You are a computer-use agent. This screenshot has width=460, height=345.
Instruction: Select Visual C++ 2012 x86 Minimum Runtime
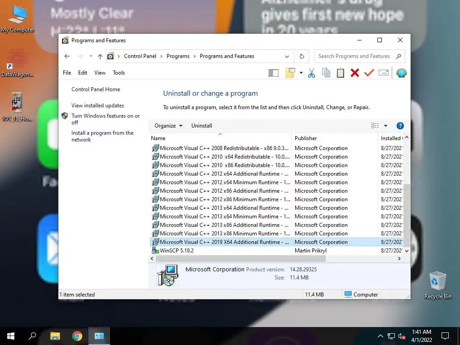(276, 199)
